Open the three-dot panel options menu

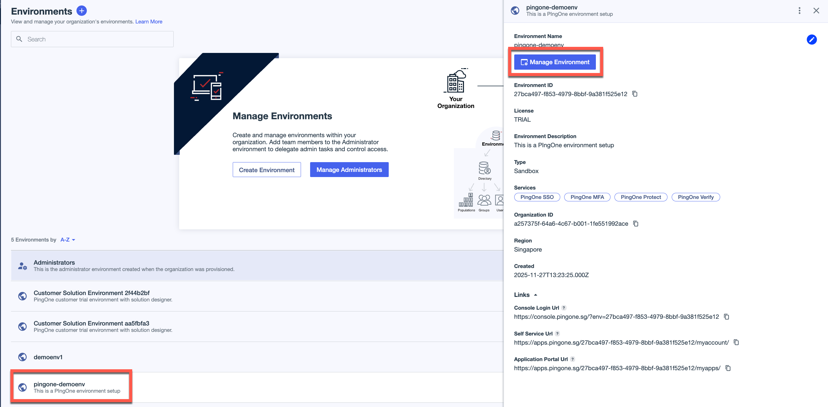point(799,11)
